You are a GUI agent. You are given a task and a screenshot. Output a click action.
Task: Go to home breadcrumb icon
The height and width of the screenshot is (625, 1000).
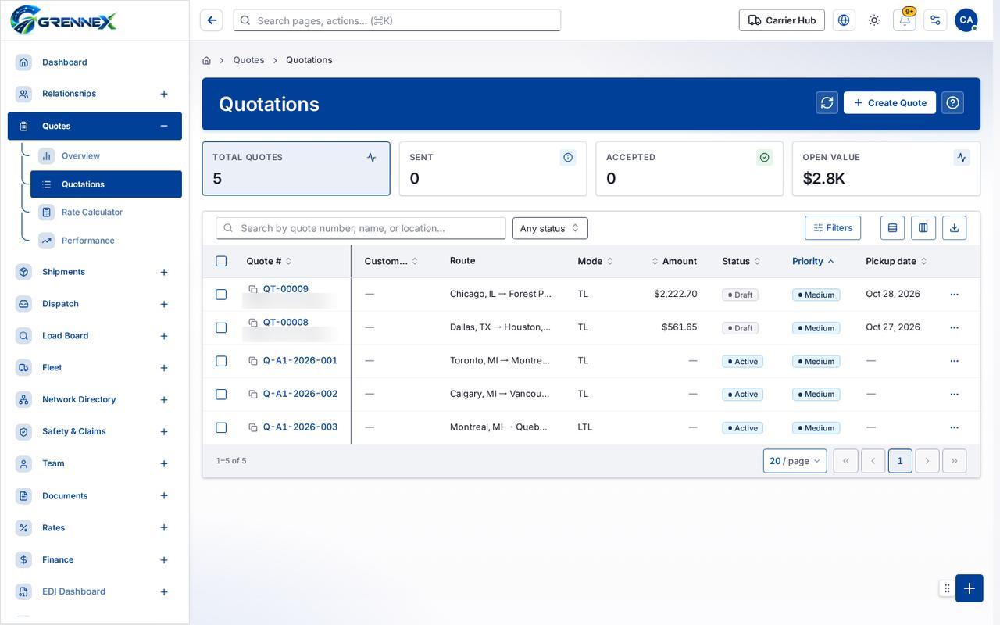click(x=206, y=60)
